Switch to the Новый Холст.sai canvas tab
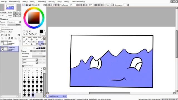The width and height of the screenshot is (178, 100). [56, 96]
